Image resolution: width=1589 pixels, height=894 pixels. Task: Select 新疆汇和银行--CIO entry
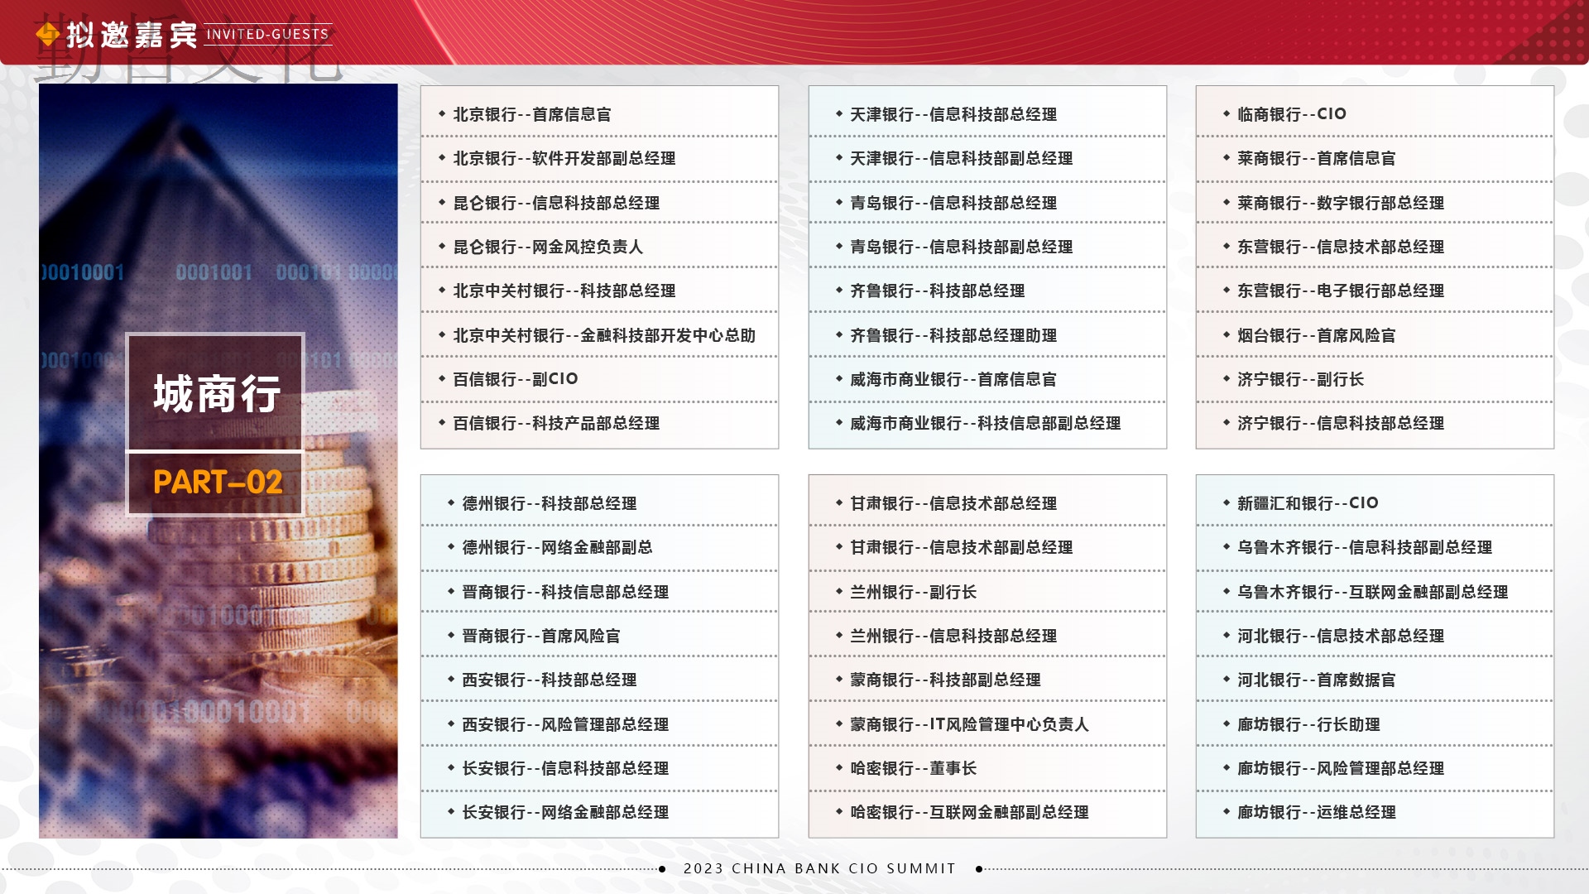pos(1308,503)
